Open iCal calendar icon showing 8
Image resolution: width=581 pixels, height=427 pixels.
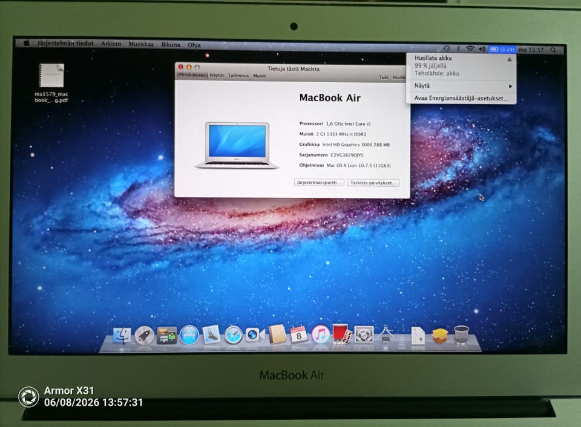[298, 335]
